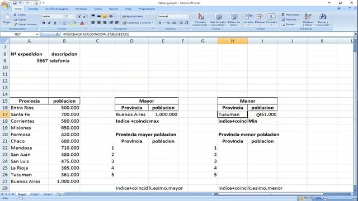Align text to top of cell
358x201 pixels.
click(93, 16)
